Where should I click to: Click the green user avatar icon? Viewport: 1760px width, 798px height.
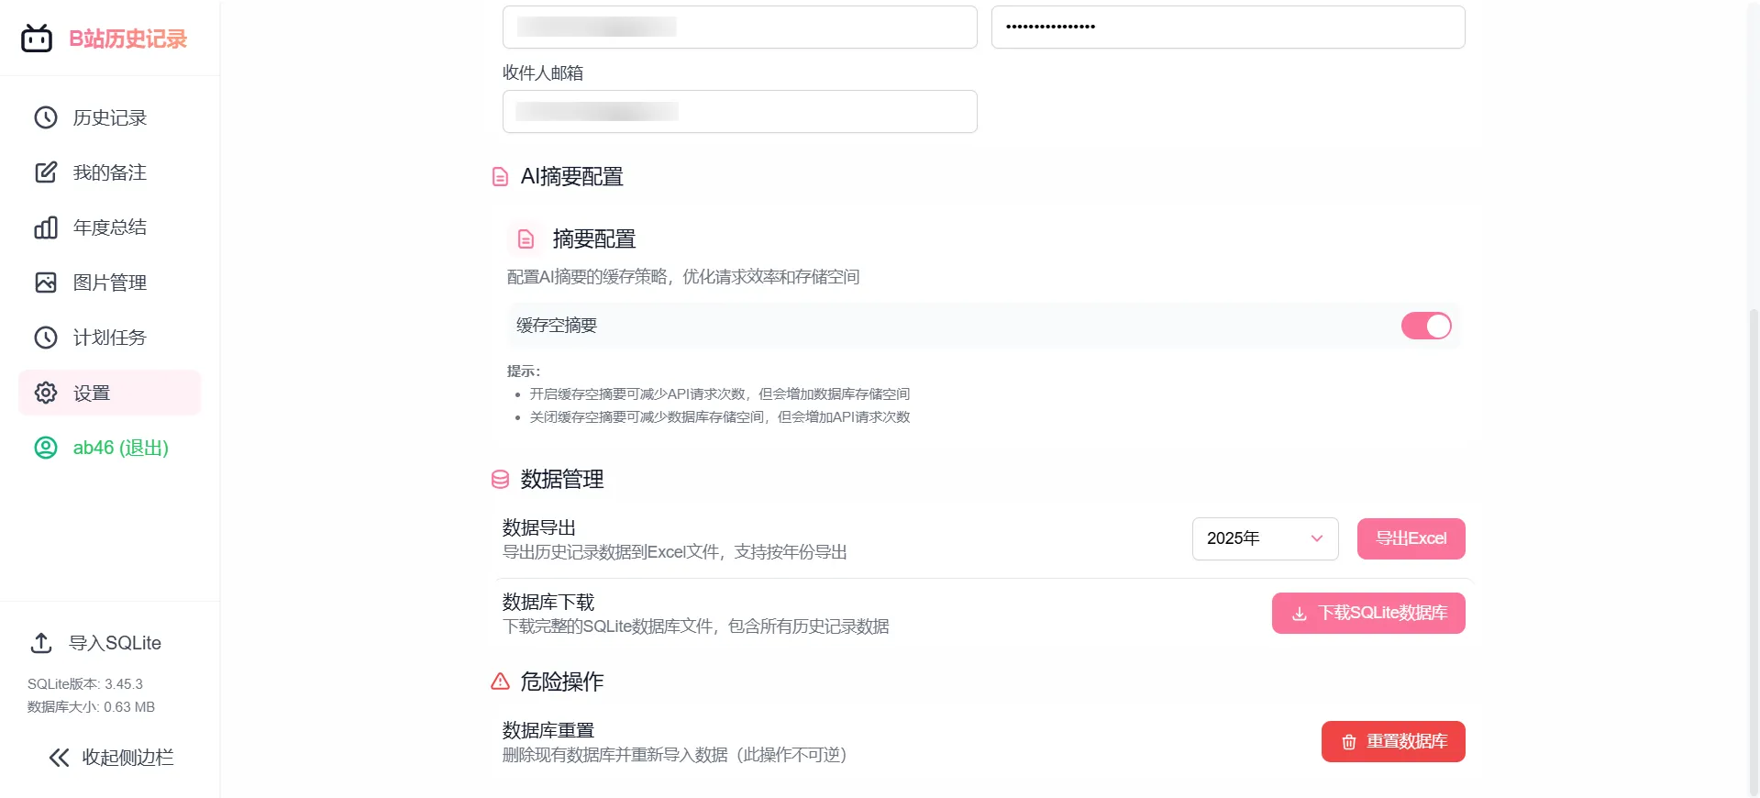pos(46,448)
